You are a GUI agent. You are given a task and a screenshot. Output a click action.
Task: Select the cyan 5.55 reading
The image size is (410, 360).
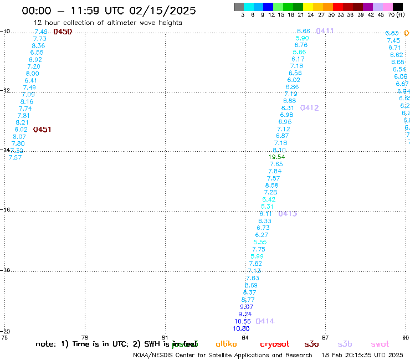(x=260, y=242)
